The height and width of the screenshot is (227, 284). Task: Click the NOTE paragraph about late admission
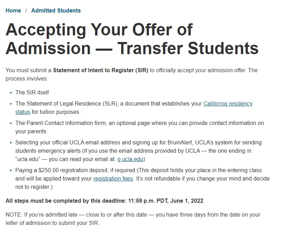(133, 215)
